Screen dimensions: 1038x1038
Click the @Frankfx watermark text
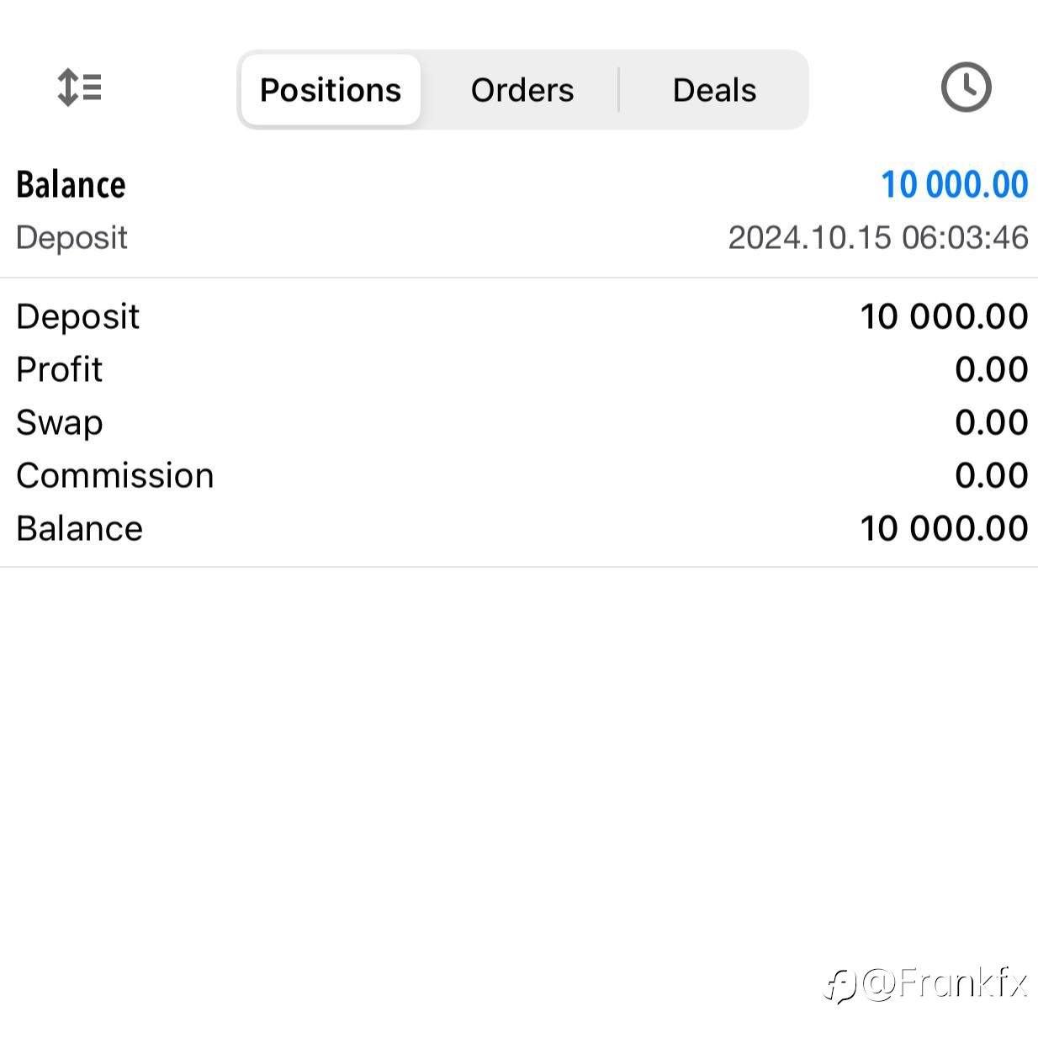[x=945, y=983]
